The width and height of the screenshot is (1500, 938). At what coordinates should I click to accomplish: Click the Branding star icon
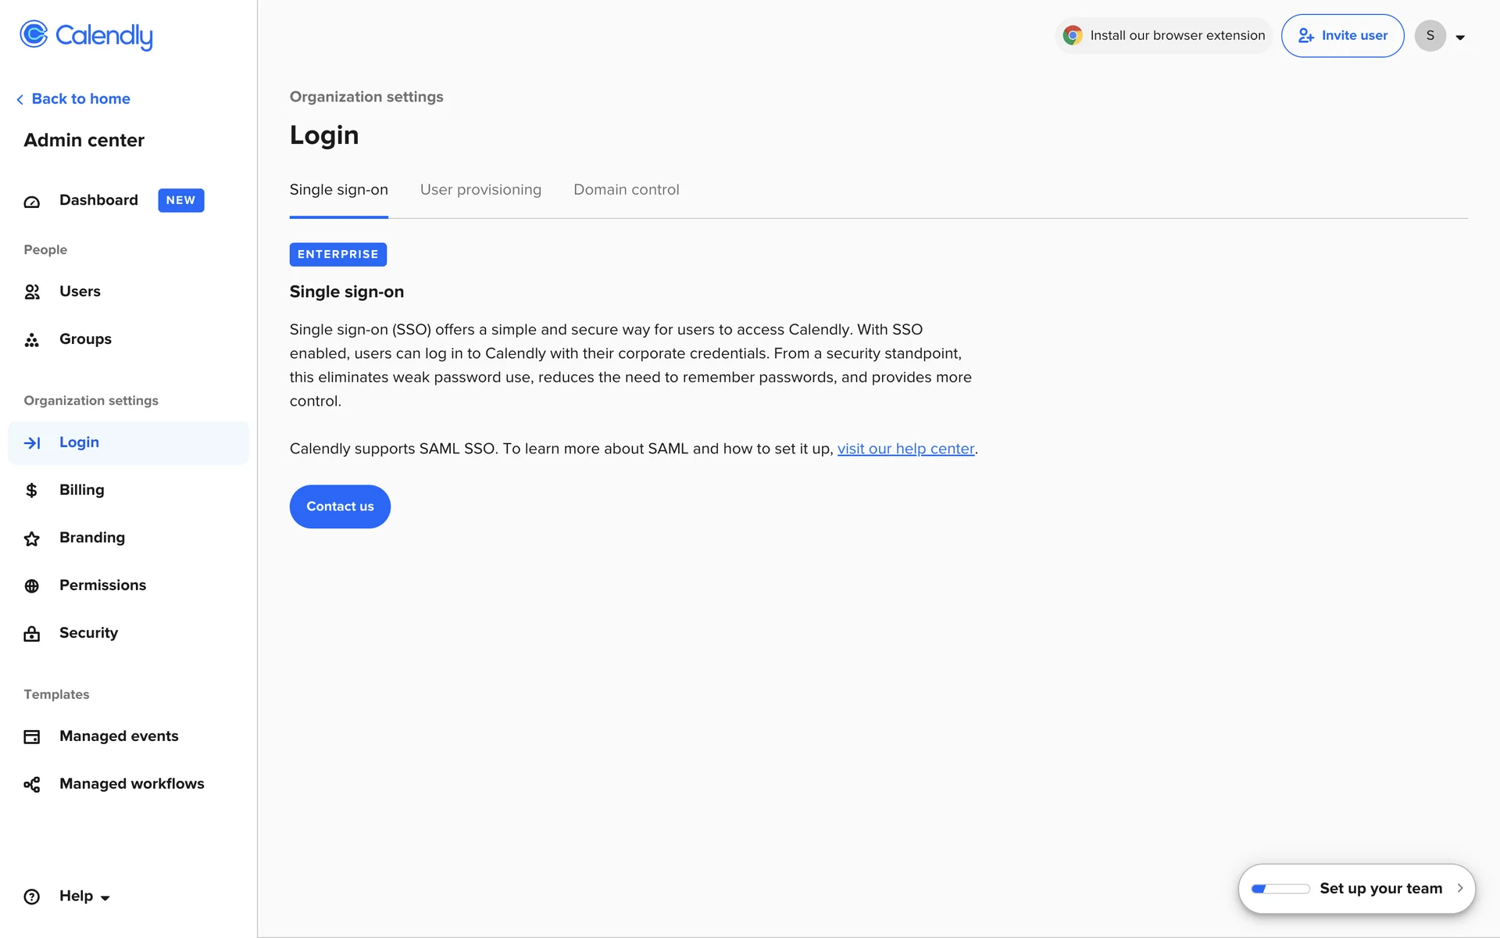pyautogui.click(x=32, y=539)
